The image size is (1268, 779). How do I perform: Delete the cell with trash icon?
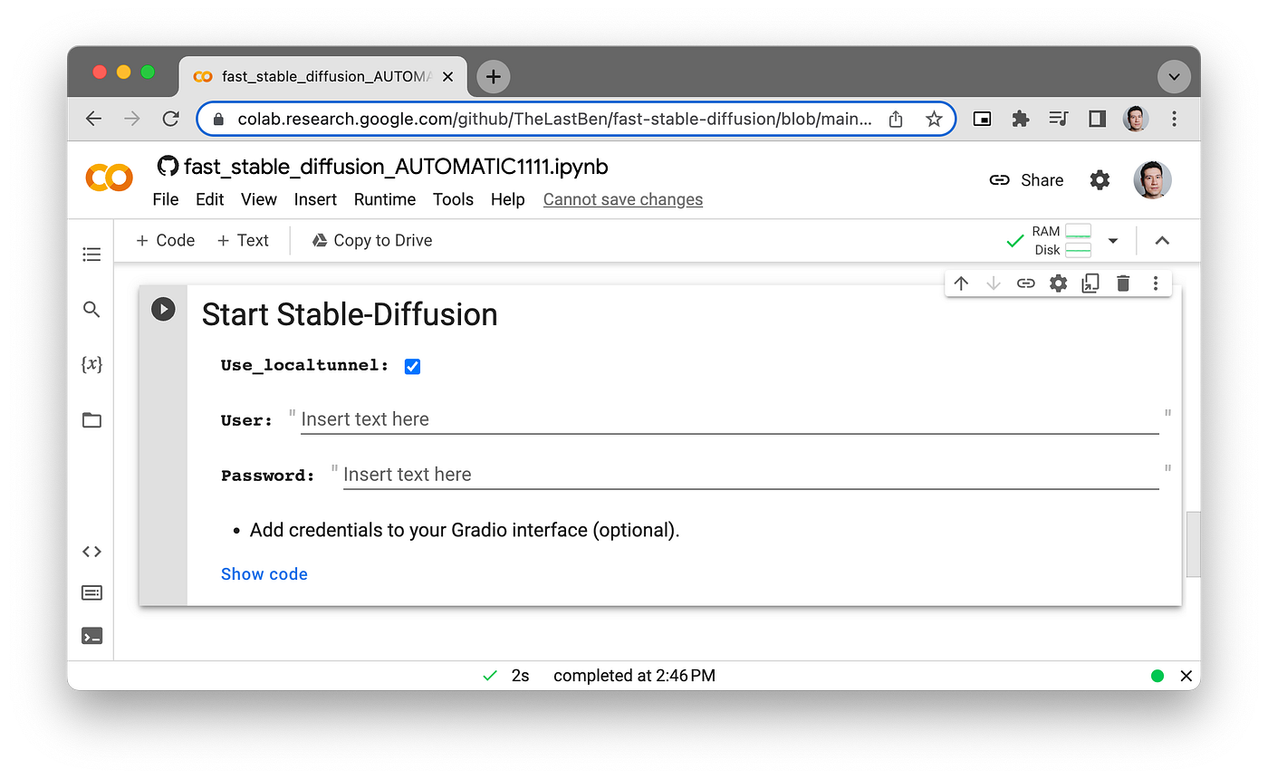point(1123,284)
